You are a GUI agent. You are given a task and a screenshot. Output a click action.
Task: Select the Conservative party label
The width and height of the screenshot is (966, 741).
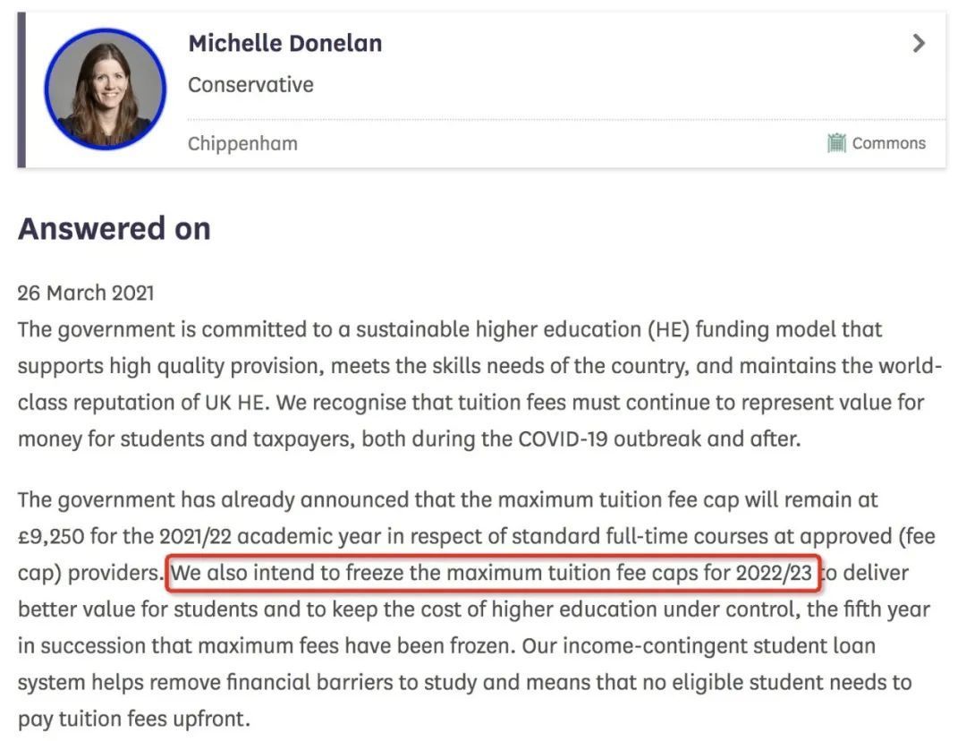(250, 84)
